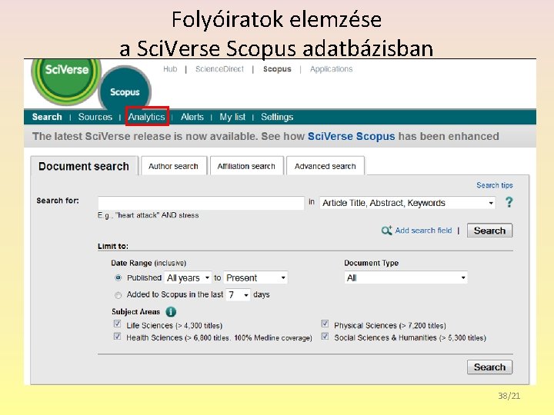554x415 pixels.
Task: Open the Settings menu item
Action: coord(277,117)
